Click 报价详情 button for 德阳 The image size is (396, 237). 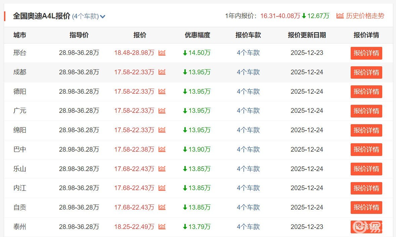[x=366, y=92]
